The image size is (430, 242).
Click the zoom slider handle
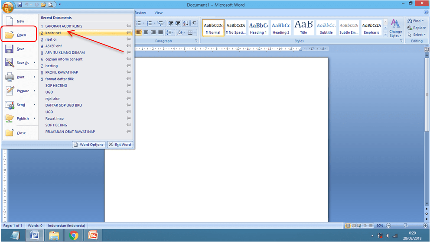(405, 226)
